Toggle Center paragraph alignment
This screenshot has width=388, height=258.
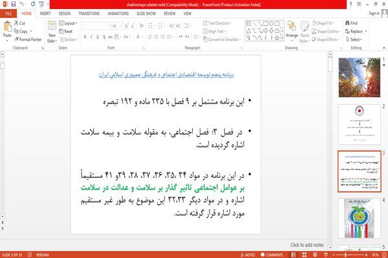click(156, 37)
